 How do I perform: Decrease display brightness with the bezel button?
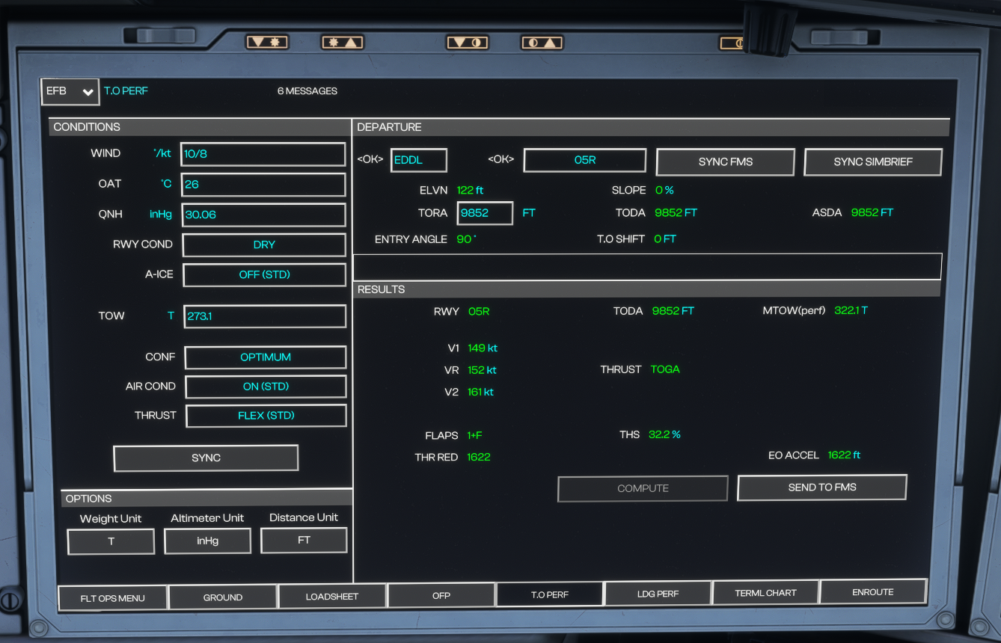point(267,43)
